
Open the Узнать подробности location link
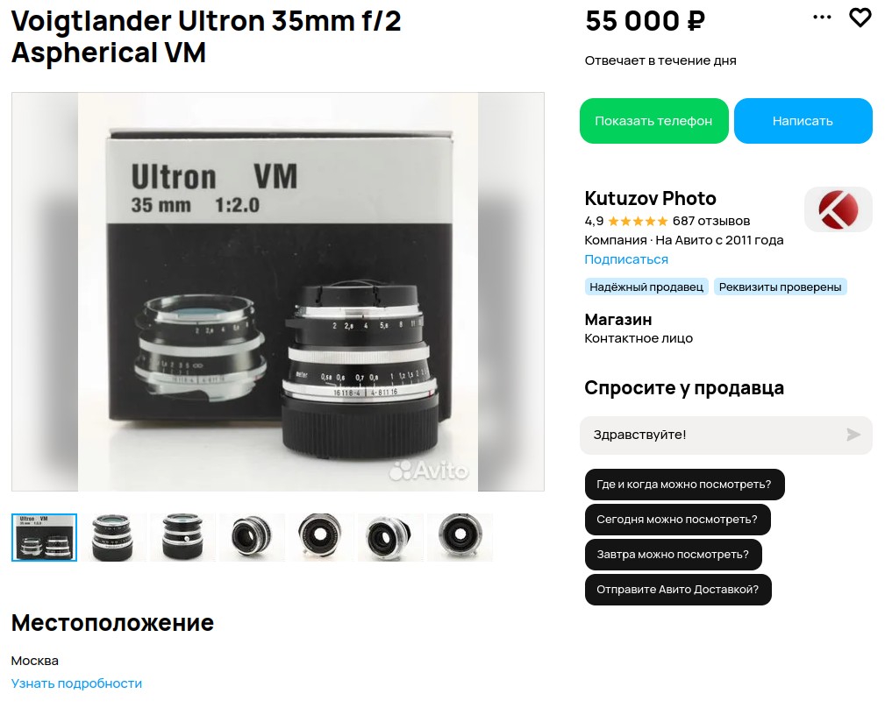coord(76,683)
